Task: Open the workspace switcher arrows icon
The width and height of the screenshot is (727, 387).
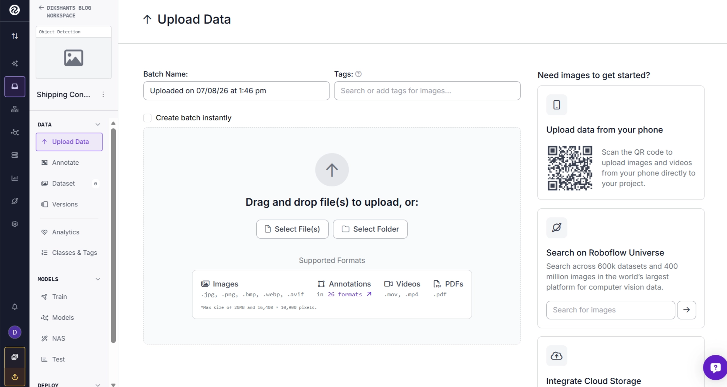Action: tap(15, 36)
